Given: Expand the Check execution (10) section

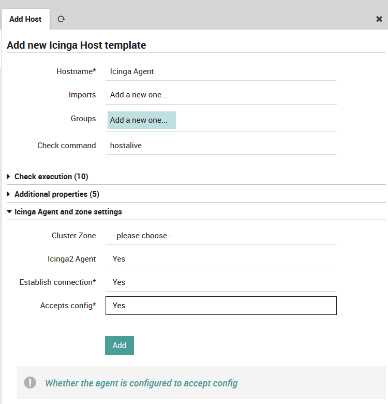Looking at the screenshot, I should coord(51,177).
